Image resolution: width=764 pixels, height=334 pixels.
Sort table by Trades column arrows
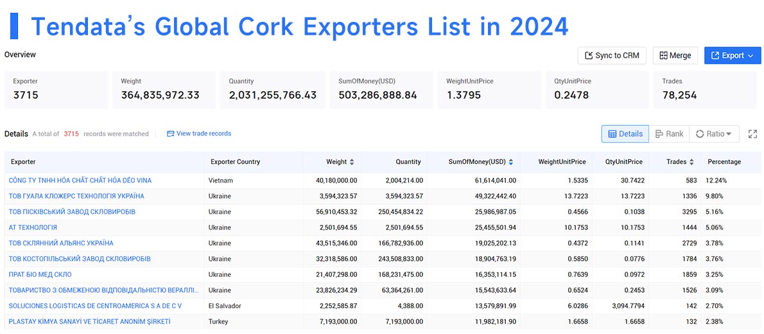click(x=691, y=162)
